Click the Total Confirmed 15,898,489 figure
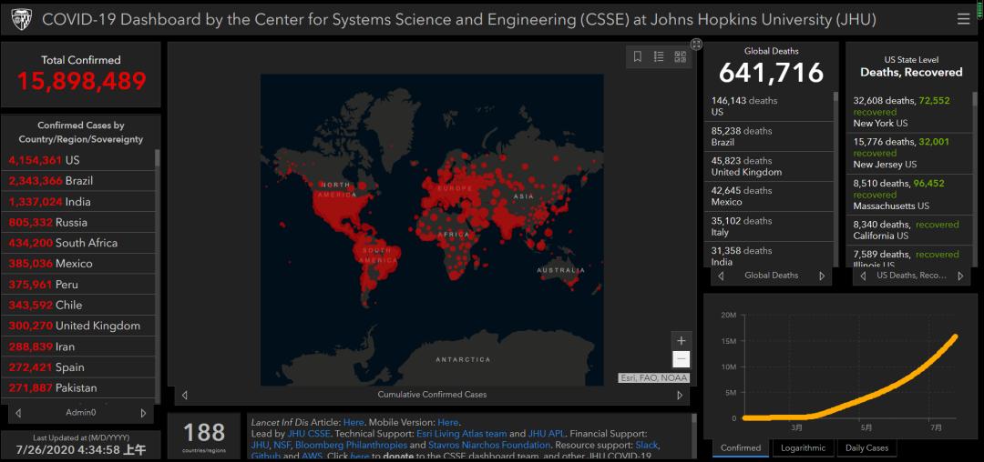The image size is (984, 462). [x=81, y=81]
